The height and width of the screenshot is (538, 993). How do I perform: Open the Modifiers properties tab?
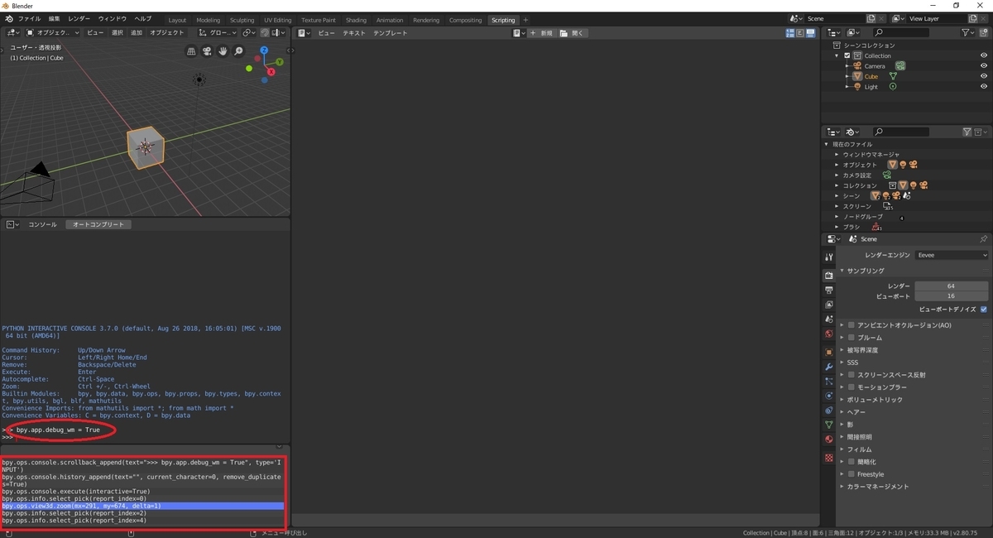coord(828,367)
